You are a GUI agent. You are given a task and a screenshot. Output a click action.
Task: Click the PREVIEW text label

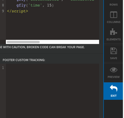[x=114, y=77]
